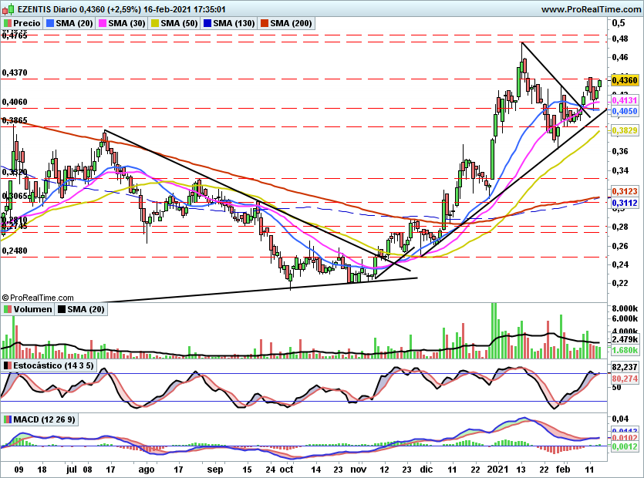This screenshot has height=478, width=644.
Task: Click the highlighted 0,4360 current price tag
Action: [x=624, y=79]
